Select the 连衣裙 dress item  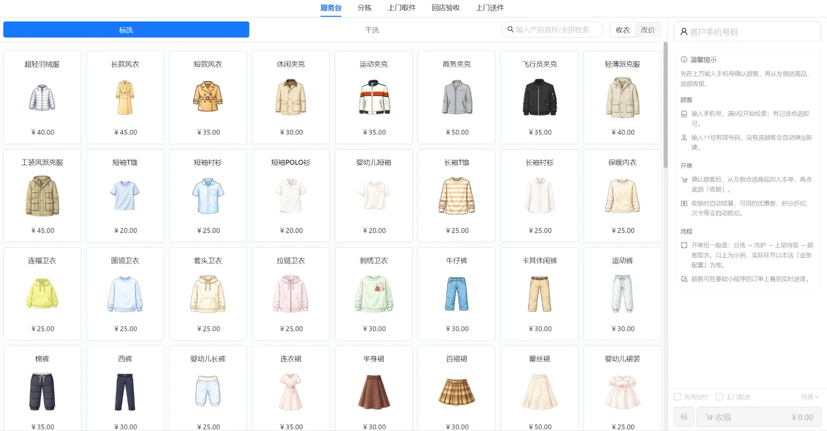pyautogui.click(x=290, y=389)
